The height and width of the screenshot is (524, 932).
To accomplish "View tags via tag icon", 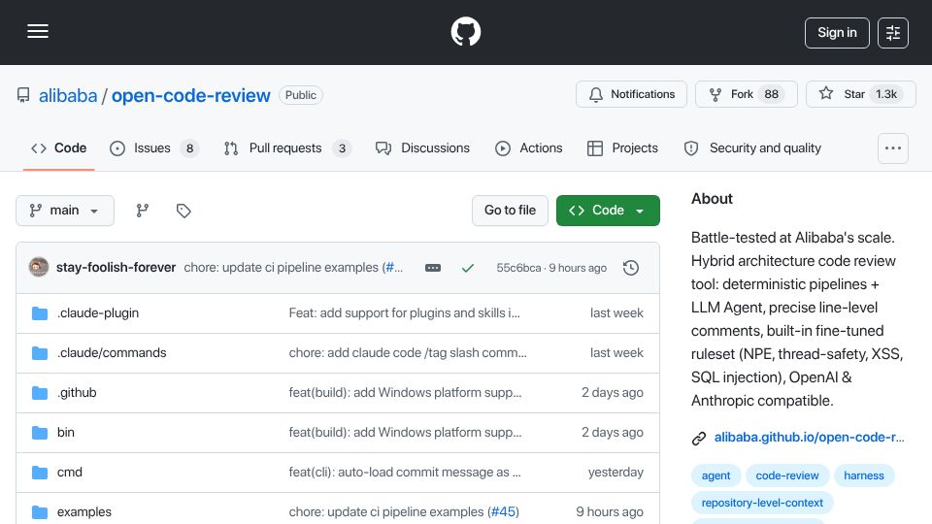I will click(x=183, y=211).
